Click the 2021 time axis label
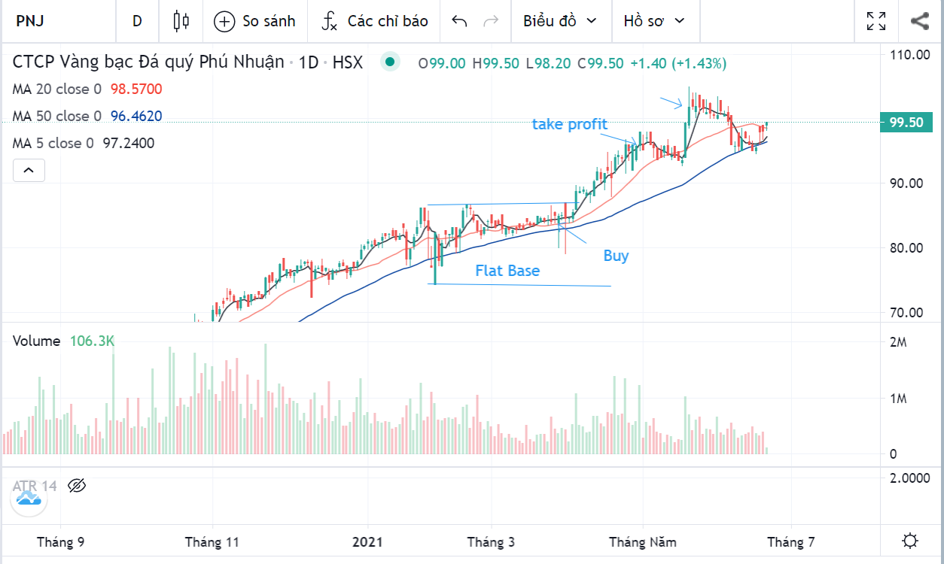The height and width of the screenshot is (564, 944). 369,541
